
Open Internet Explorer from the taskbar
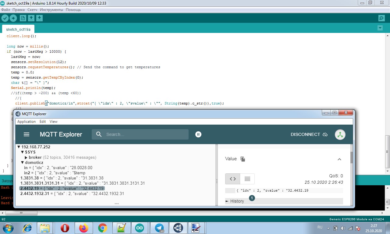[x=28, y=228]
